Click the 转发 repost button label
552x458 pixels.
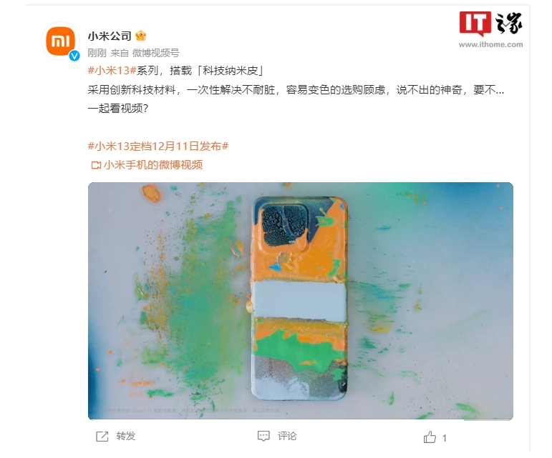tap(126, 437)
